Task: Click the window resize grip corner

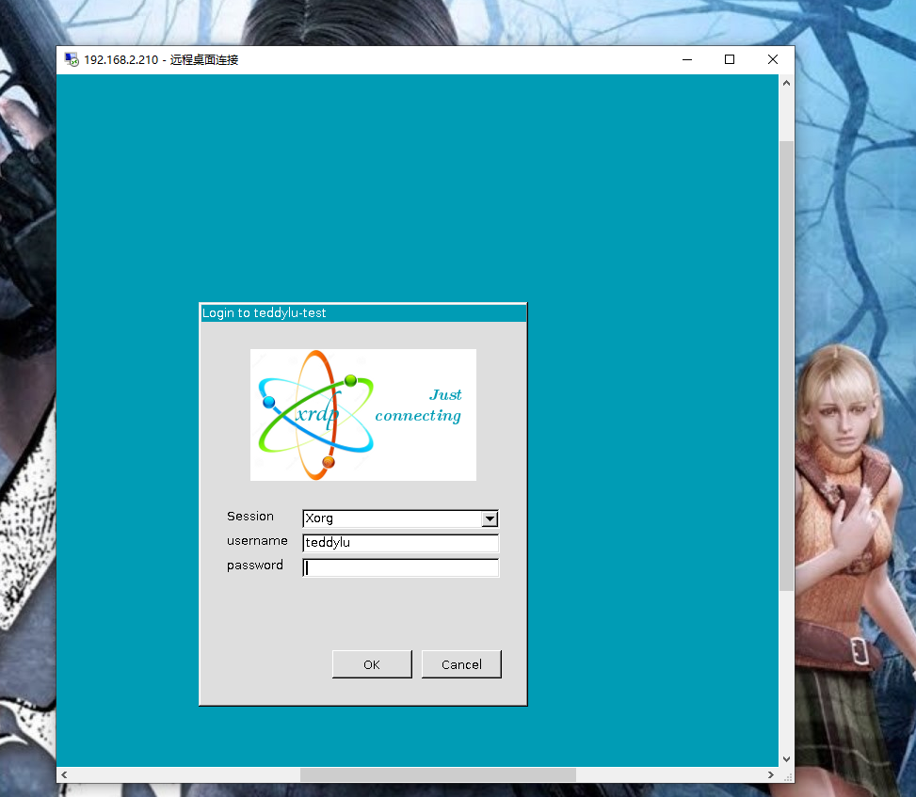Action: pyautogui.click(x=787, y=776)
